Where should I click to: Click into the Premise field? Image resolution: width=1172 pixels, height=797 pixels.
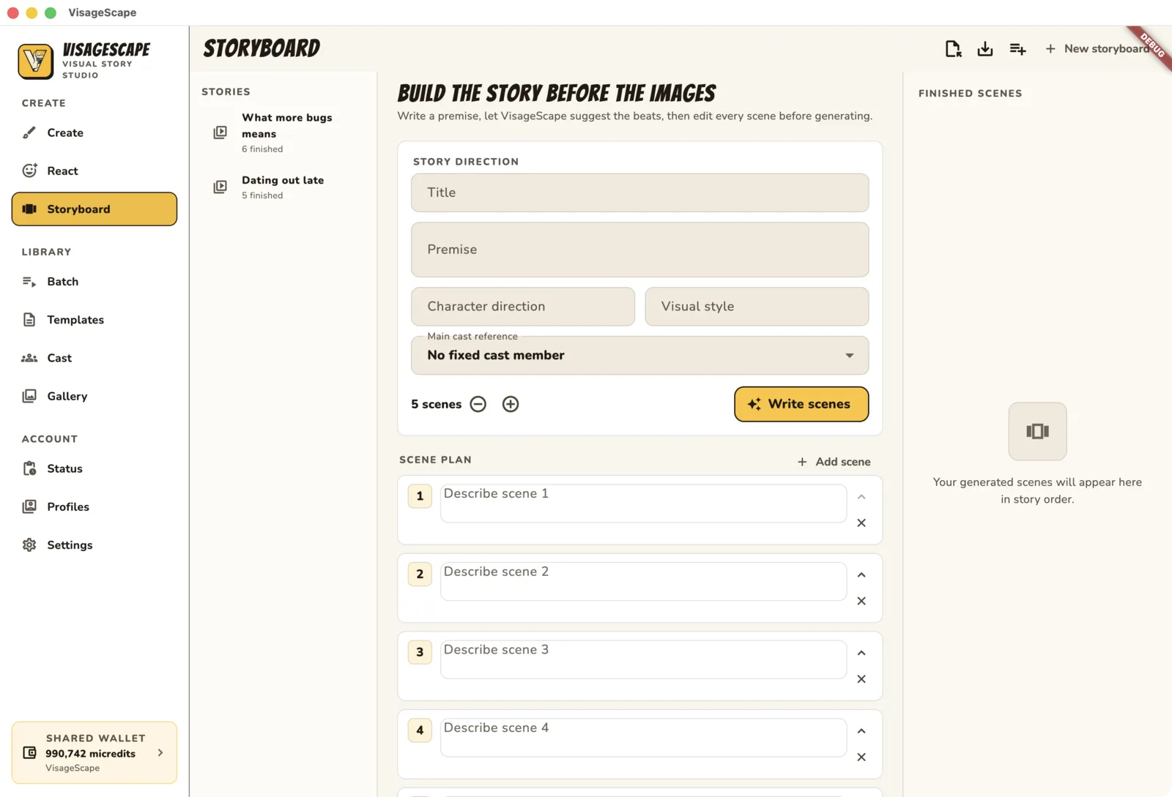640,250
